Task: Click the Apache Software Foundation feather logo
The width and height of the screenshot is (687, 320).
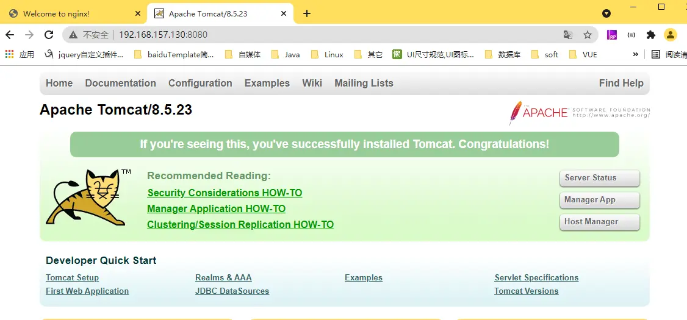Action: (x=579, y=113)
